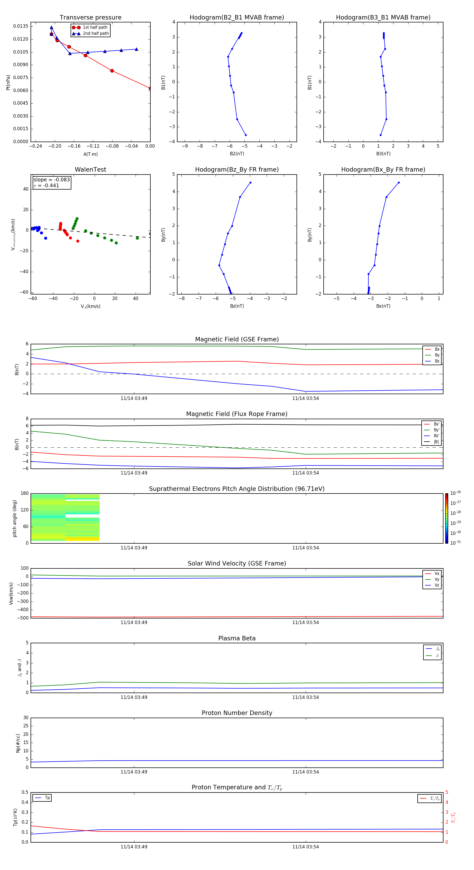474x870 pixels.
Task: Click the '|B|' flux rope legend entry
Action: 432,442
